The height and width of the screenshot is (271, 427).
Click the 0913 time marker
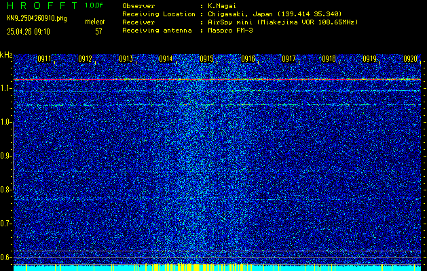tap(126, 59)
